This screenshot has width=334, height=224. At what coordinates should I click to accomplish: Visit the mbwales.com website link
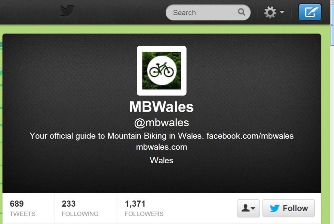coord(161,147)
